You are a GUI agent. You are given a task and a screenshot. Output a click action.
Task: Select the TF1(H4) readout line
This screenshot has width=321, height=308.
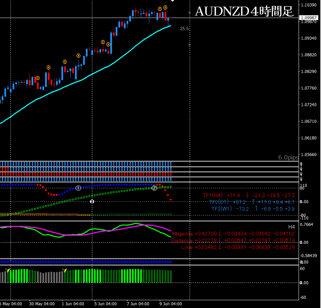[x=248, y=195]
